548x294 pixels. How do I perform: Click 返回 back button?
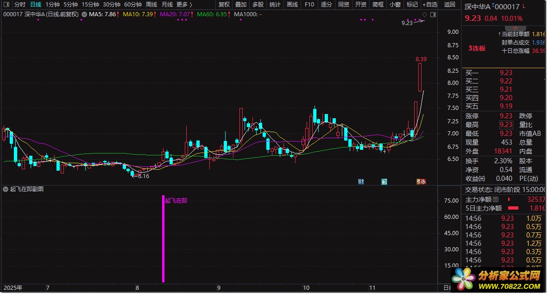[450, 5]
